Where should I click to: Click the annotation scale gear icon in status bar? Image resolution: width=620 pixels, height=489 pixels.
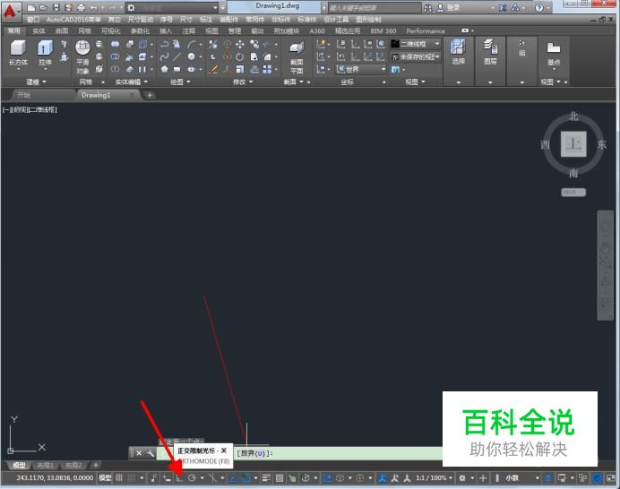coord(461,478)
